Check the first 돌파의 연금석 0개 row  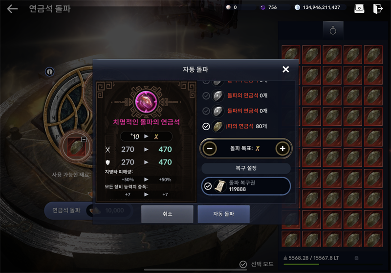coord(206,95)
